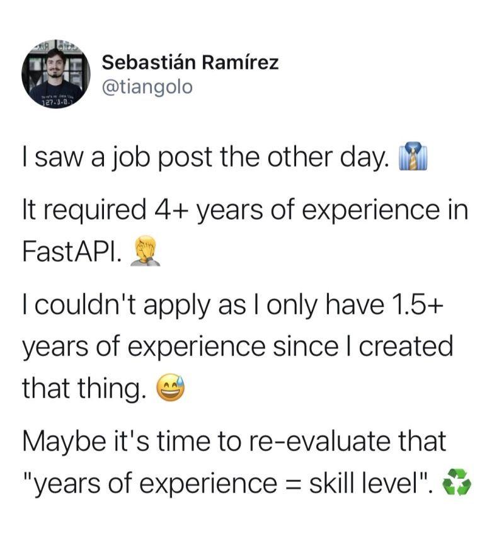The height and width of the screenshot is (550, 504).
Task: Open the Sebastián Ramírez display name
Action: click(190, 63)
